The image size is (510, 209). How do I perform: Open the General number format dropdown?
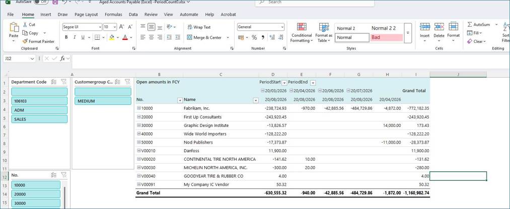pyautogui.click(x=282, y=27)
